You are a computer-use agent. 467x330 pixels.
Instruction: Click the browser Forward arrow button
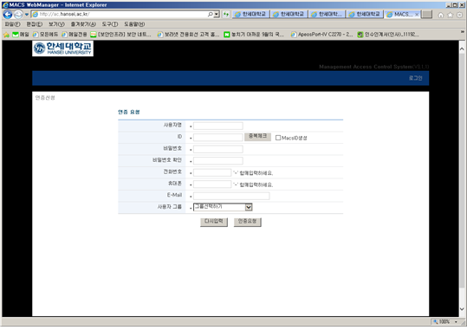(18, 15)
